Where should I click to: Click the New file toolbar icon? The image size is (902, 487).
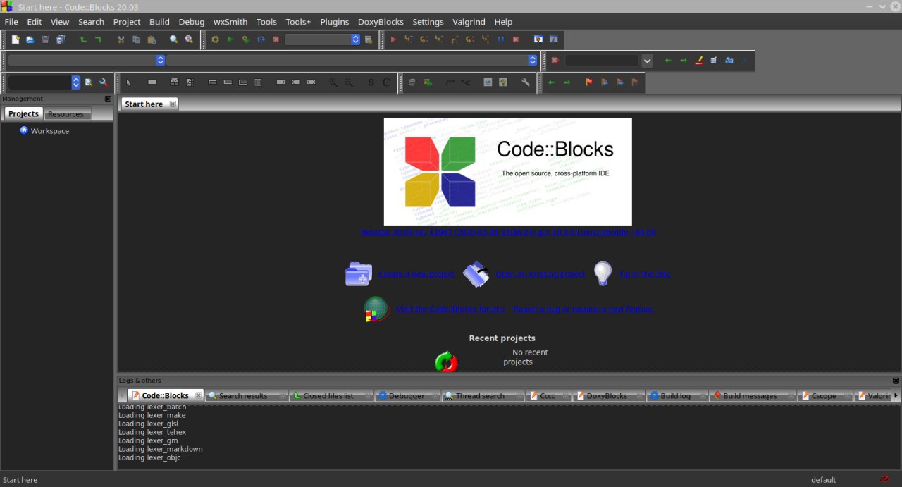click(16, 39)
